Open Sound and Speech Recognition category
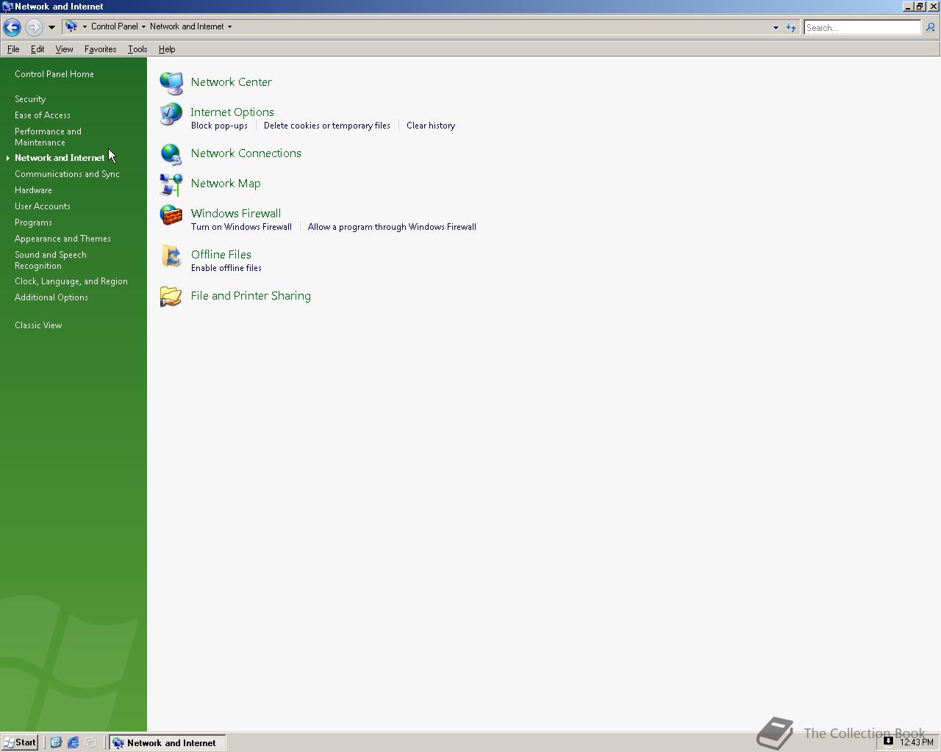 click(x=51, y=260)
